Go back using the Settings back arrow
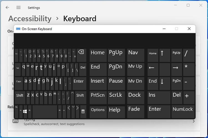Screen dimensions: 208x138 pos(7,7)
